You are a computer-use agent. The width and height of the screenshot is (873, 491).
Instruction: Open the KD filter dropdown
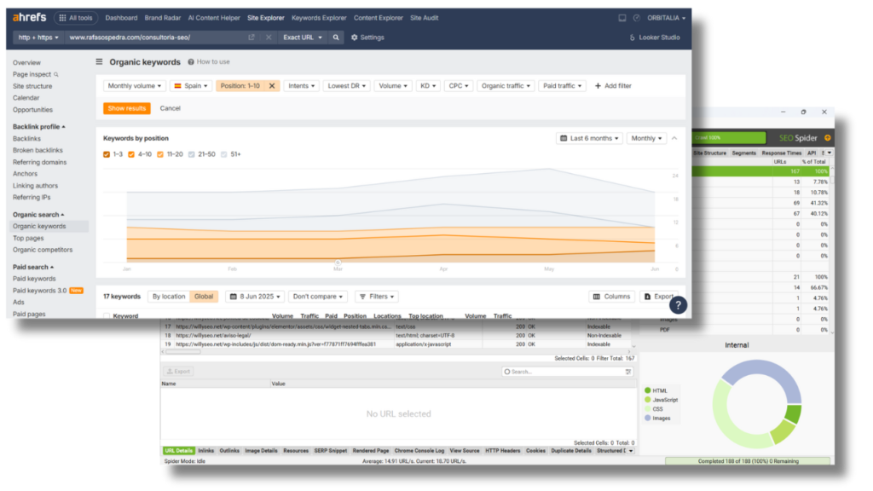pos(428,86)
